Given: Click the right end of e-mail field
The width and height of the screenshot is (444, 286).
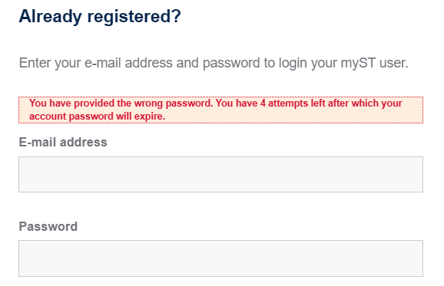Looking at the screenshot, I should (416, 174).
